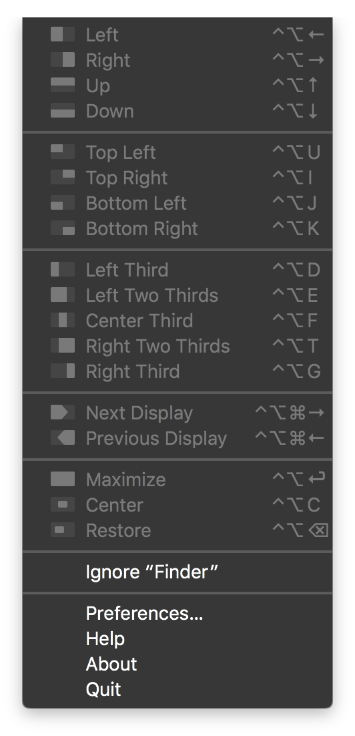This screenshot has height=736, width=355.
Task: Click the Previous Display icon
Action: coord(62,437)
